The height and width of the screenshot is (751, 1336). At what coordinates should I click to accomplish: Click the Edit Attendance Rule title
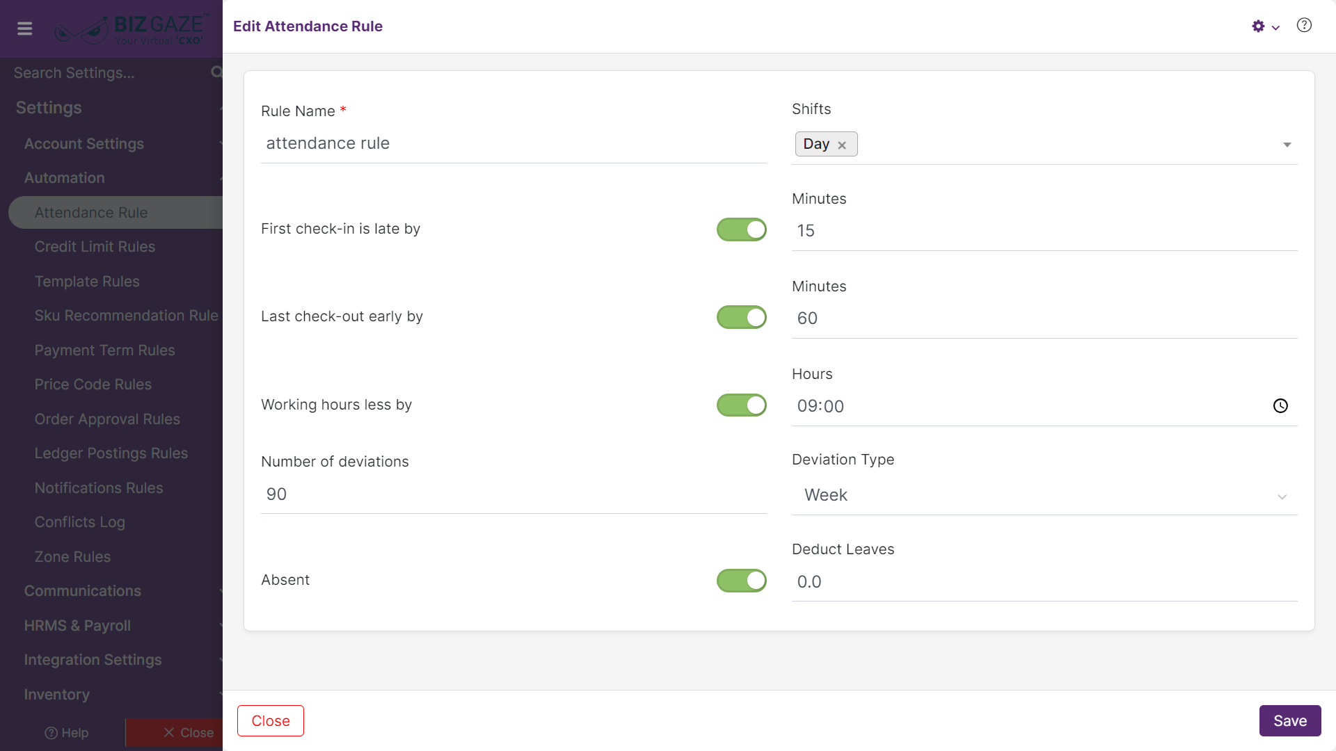308,26
